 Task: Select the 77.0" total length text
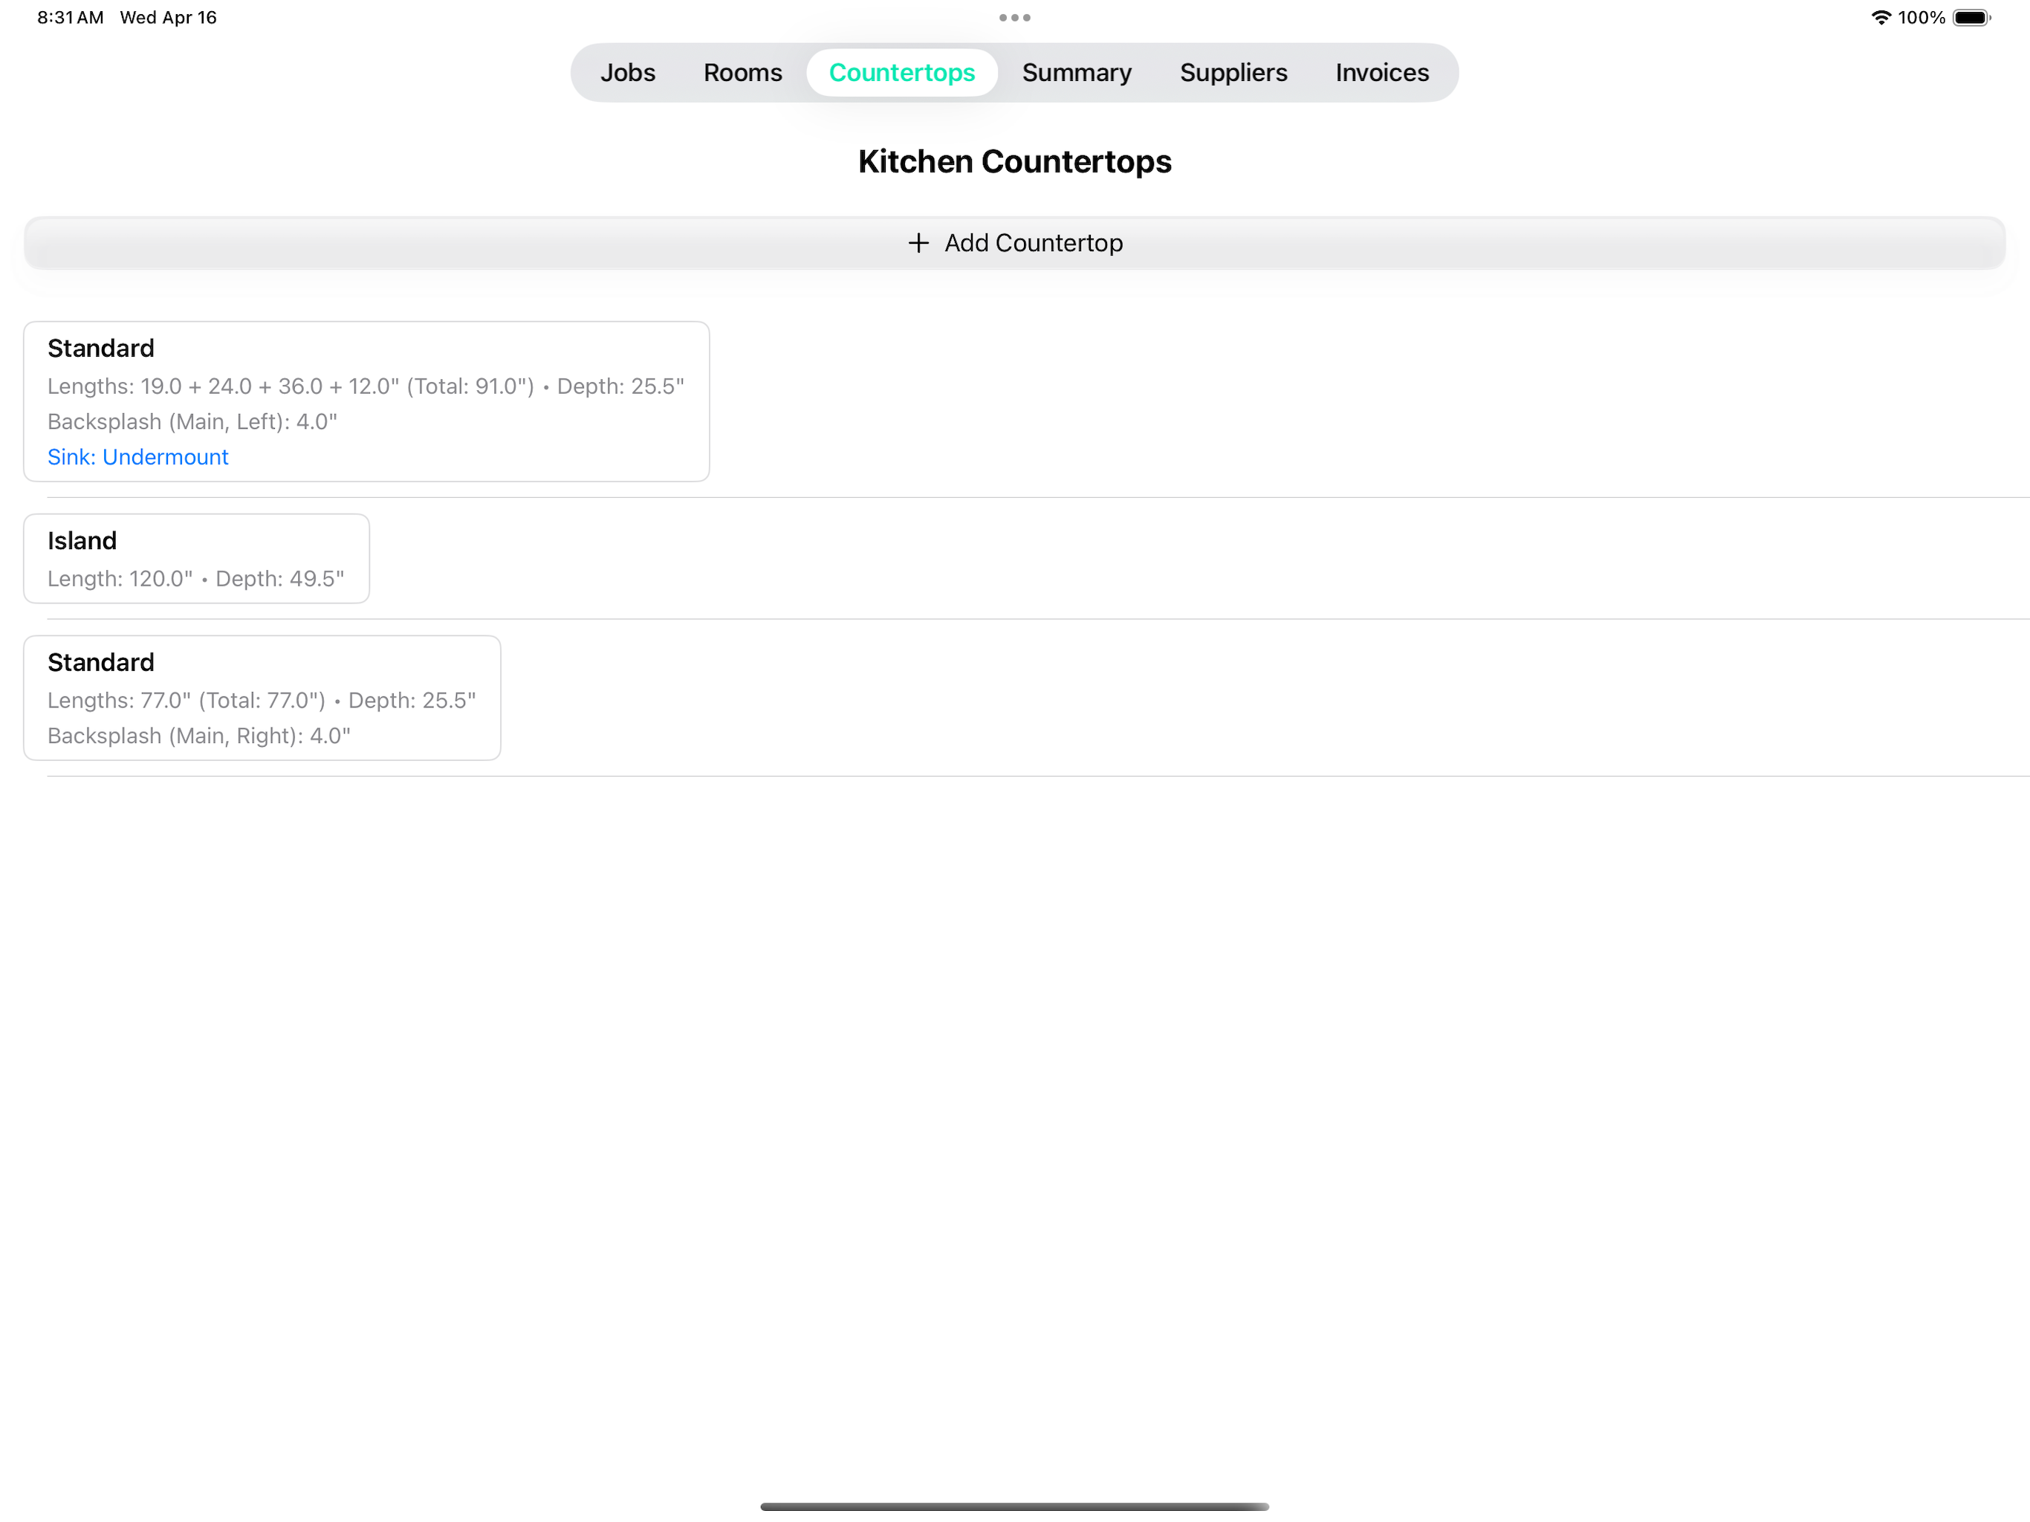262,700
